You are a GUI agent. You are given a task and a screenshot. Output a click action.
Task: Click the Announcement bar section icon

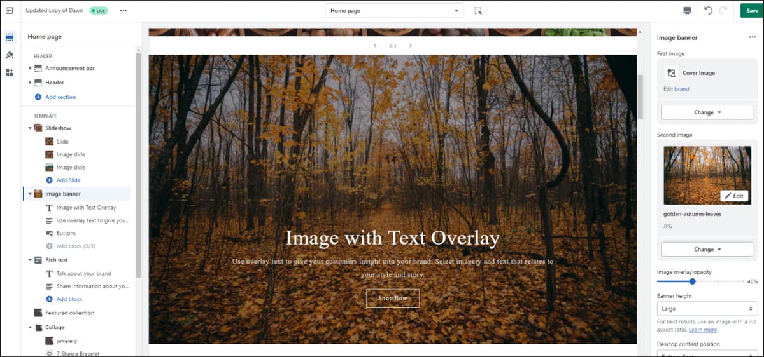tap(38, 68)
